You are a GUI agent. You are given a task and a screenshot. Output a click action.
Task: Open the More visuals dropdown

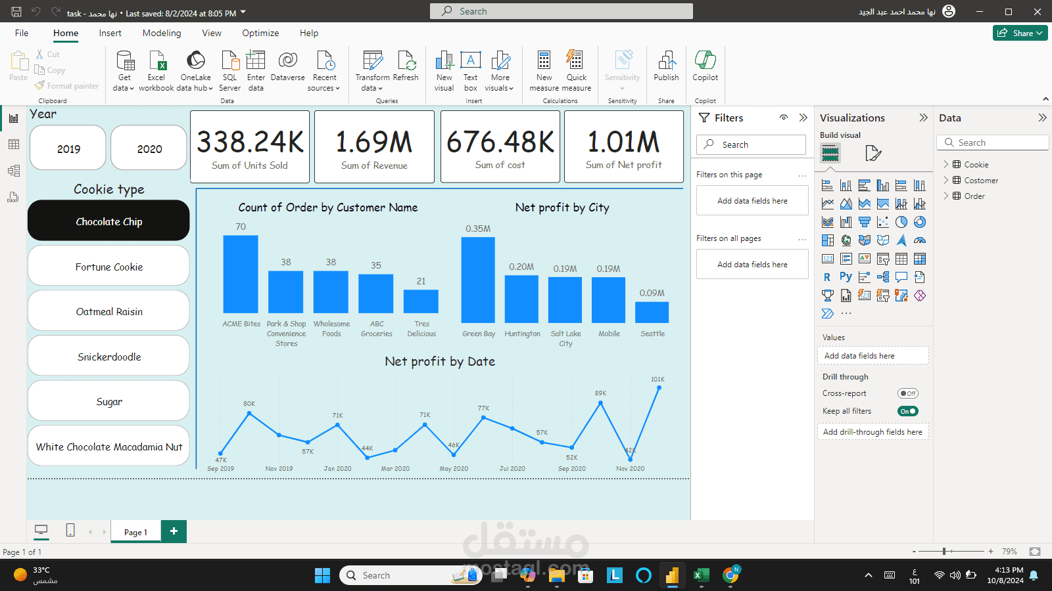(x=500, y=71)
